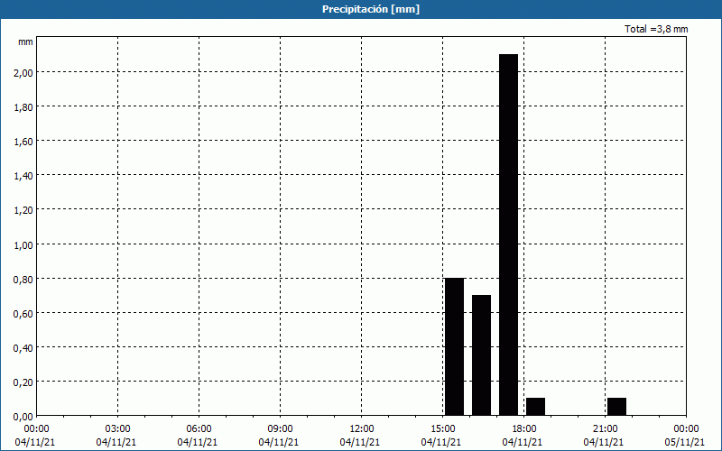Click the 0,70 mm precipitation bar
Screen dimensions: 722x451
[x=481, y=355]
